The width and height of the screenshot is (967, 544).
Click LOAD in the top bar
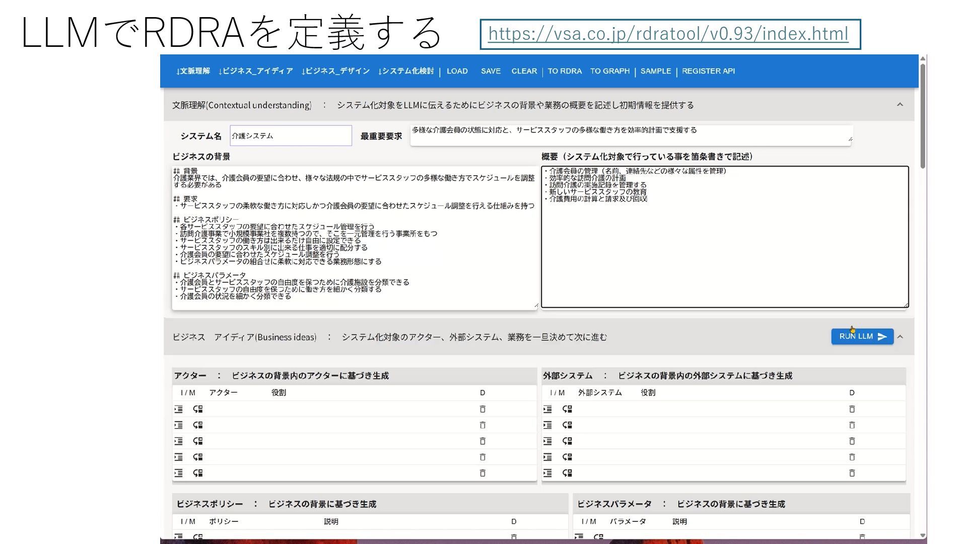(457, 71)
